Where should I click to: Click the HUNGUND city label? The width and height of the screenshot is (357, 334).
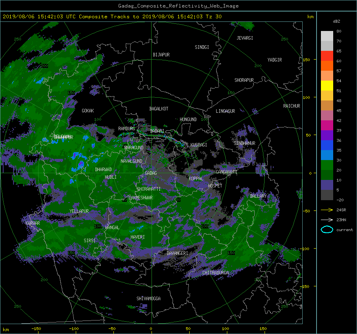point(188,120)
